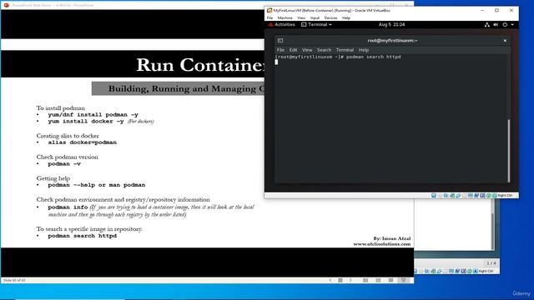Click the volume speaker icon in GNOME bar
Image resolution: width=534 pixels, height=300 pixels.
tap(496, 24)
